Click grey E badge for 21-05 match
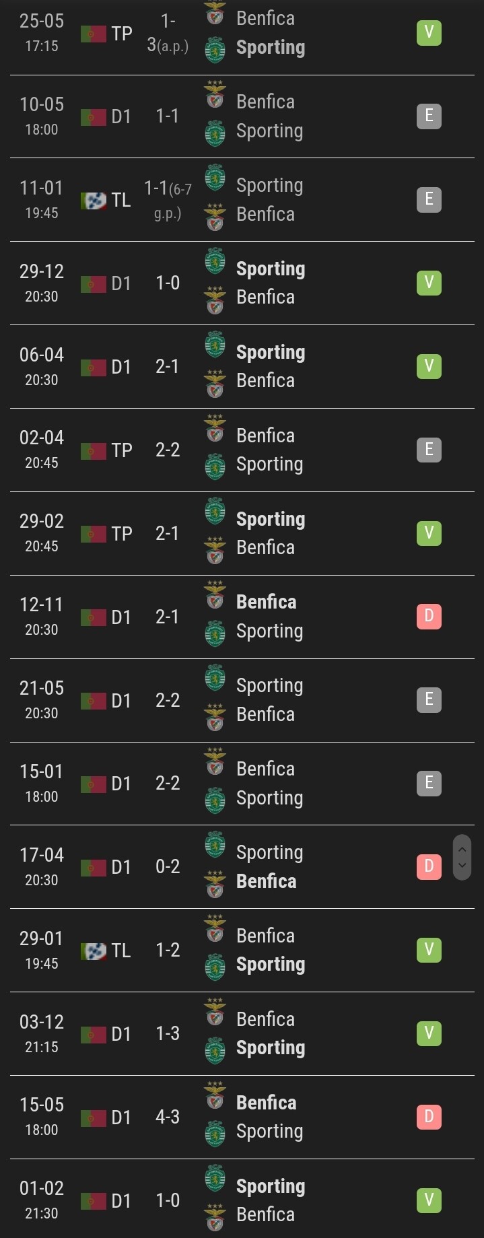The height and width of the screenshot is (1238, 484). 429,699
